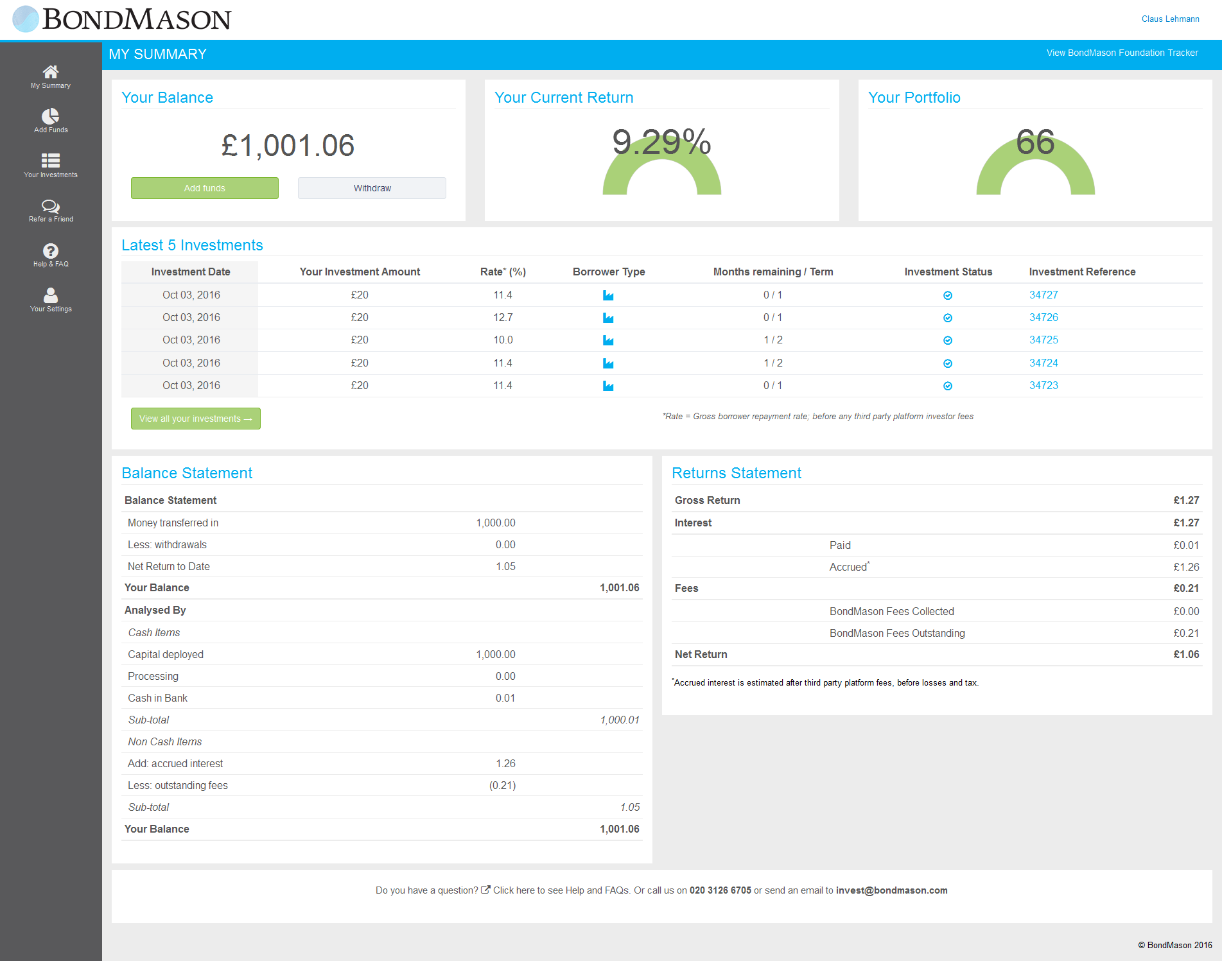Click the Current Return 9.29% gauge

(x=662, y=160)
